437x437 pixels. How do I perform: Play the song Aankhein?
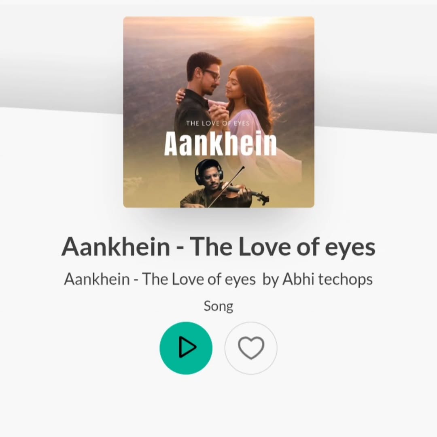pyautogui.click(x=186, y=348)
